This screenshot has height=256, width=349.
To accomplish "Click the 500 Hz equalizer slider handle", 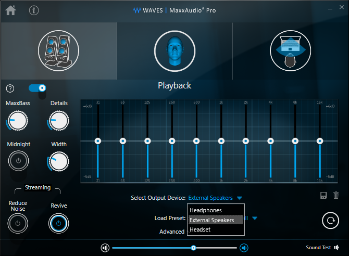I will pyautogui.click(x=196, y=141).
